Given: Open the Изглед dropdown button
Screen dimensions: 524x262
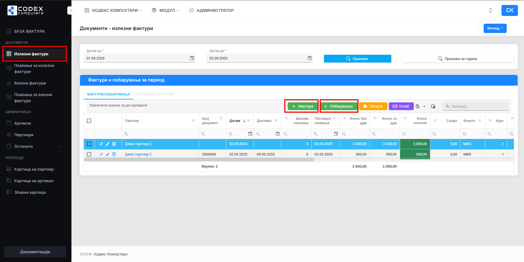Looking at the screenshot, I should tap(495, 28).
